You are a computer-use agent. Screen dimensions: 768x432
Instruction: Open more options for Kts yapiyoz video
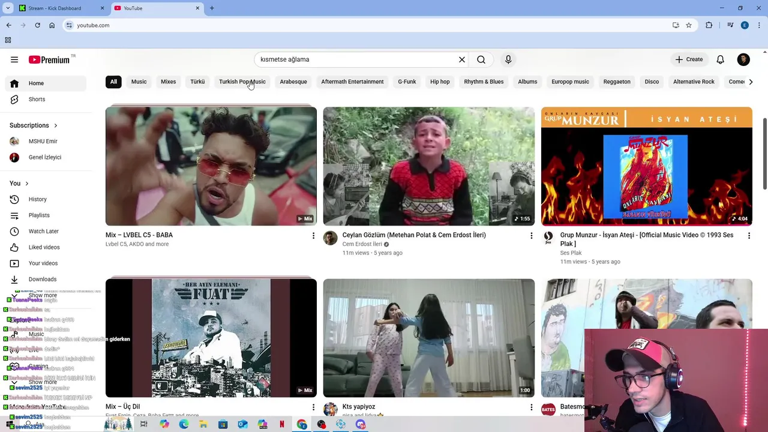pos(531,407)
